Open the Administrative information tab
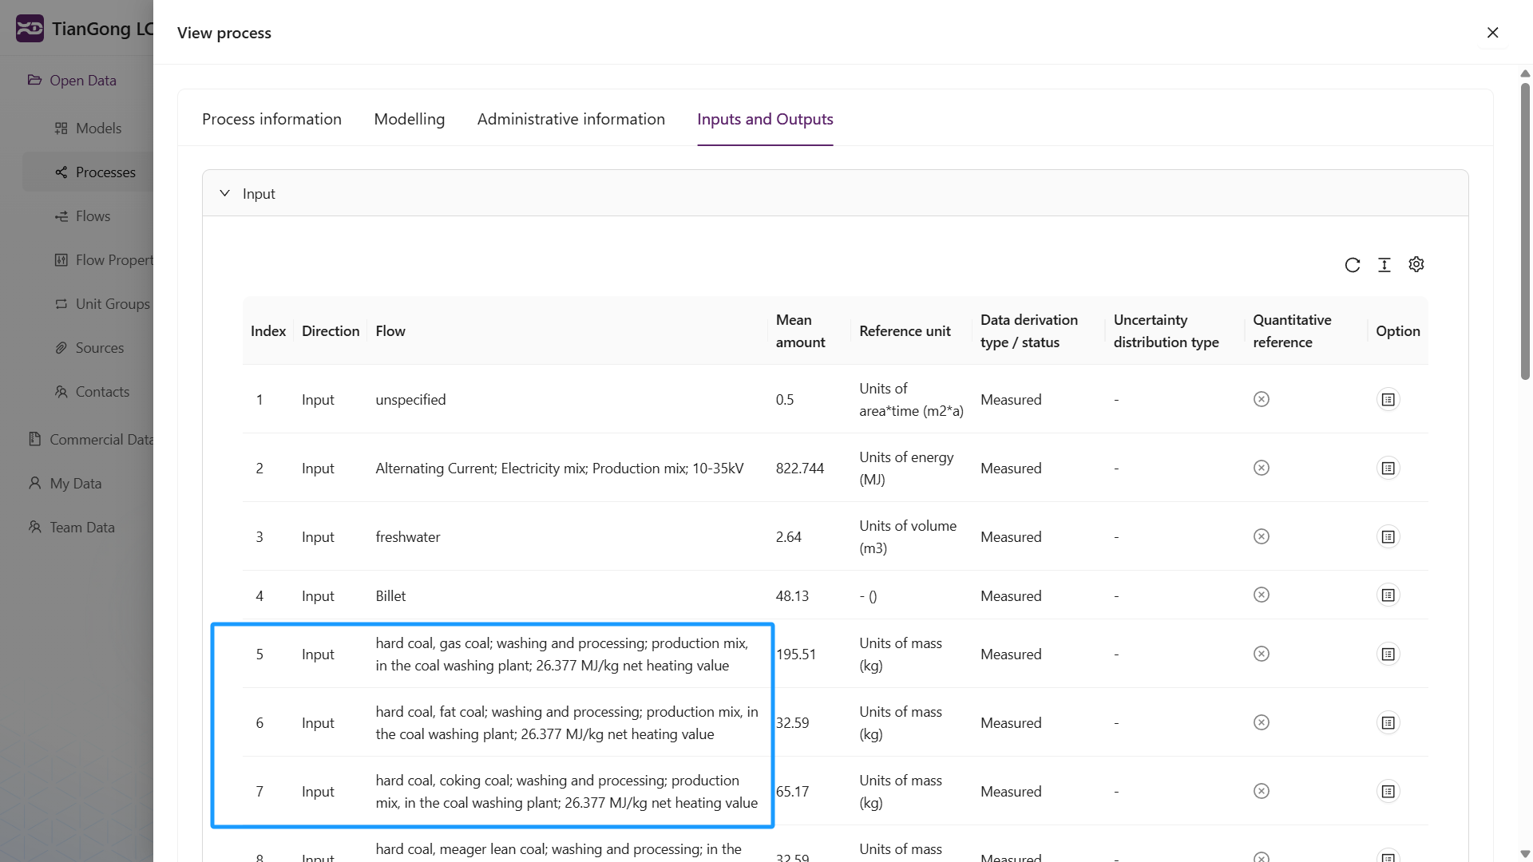1533x862 pixels. (571, 118)
